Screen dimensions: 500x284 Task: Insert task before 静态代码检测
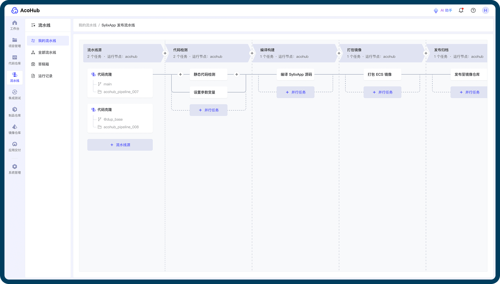[180, 74]
